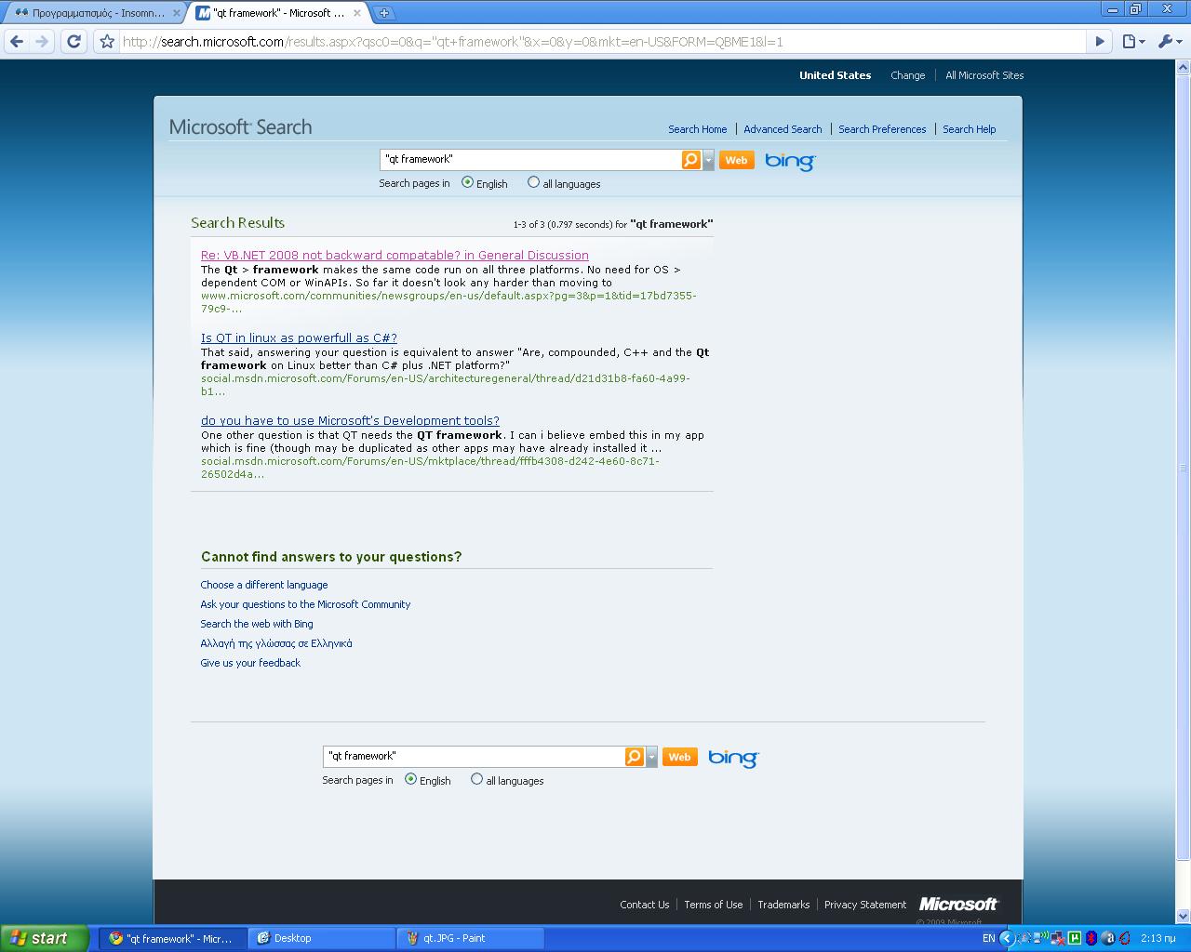Image resolution: width=1191 pixels, height=952 pixels.
Task: Click the top orange Web button
Action: click(x=736, y=160)
